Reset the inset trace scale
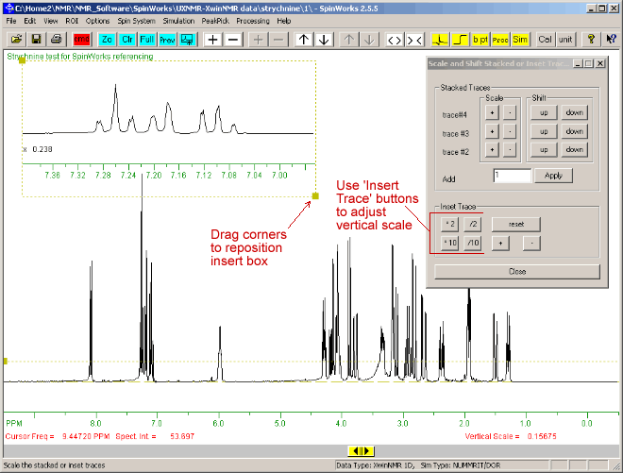This screenshot has height=473, width=623. coord(516,225)
